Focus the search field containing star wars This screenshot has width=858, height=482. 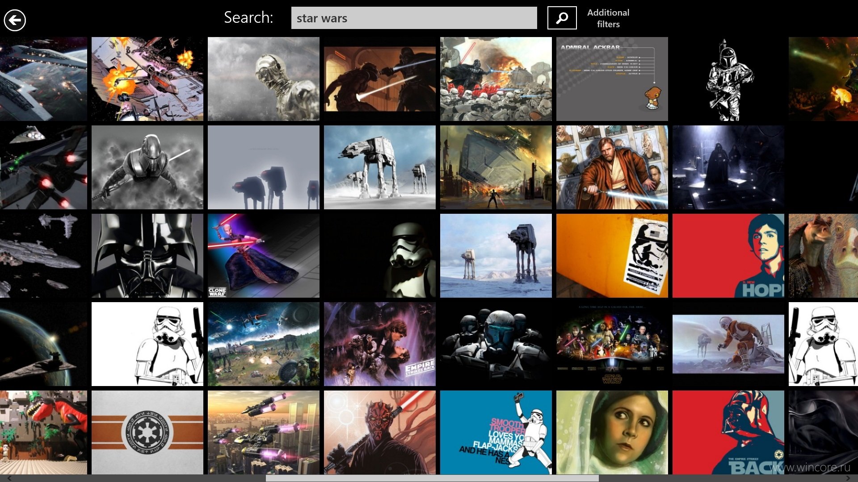click(414, 18)
